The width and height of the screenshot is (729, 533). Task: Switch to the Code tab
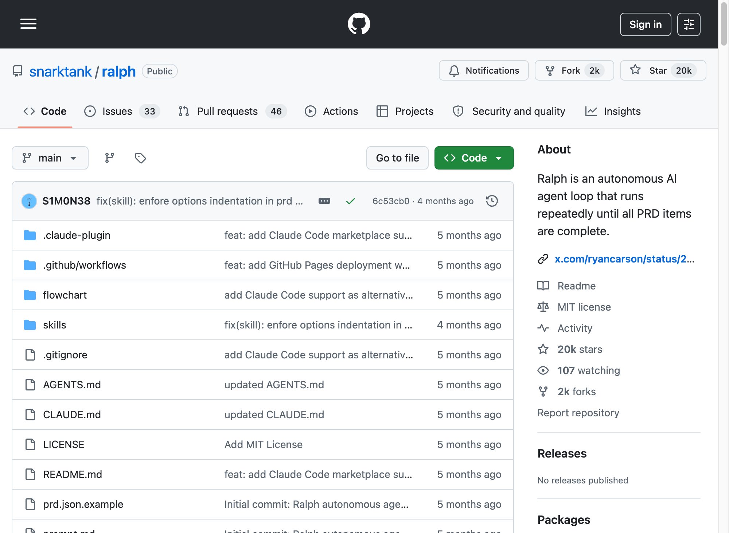(45, 111)
